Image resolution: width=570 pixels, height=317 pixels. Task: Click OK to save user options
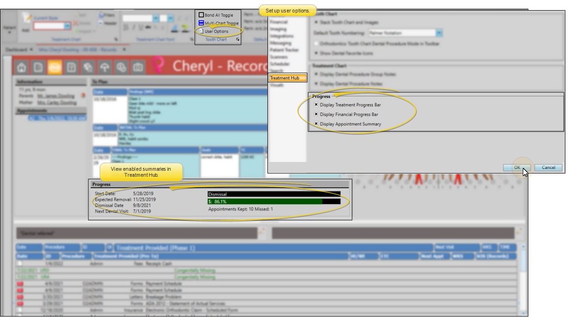(517, 167)
